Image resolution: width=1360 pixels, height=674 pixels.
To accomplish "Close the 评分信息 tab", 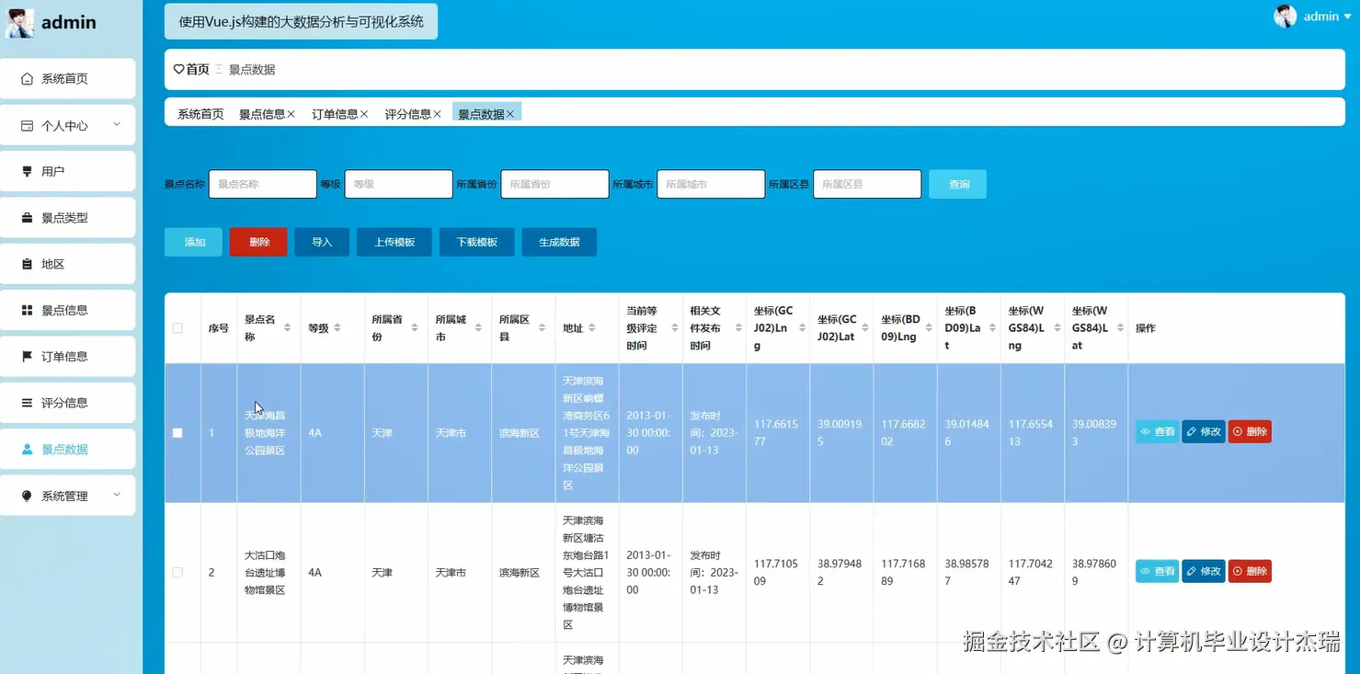I will coord(439,114).
